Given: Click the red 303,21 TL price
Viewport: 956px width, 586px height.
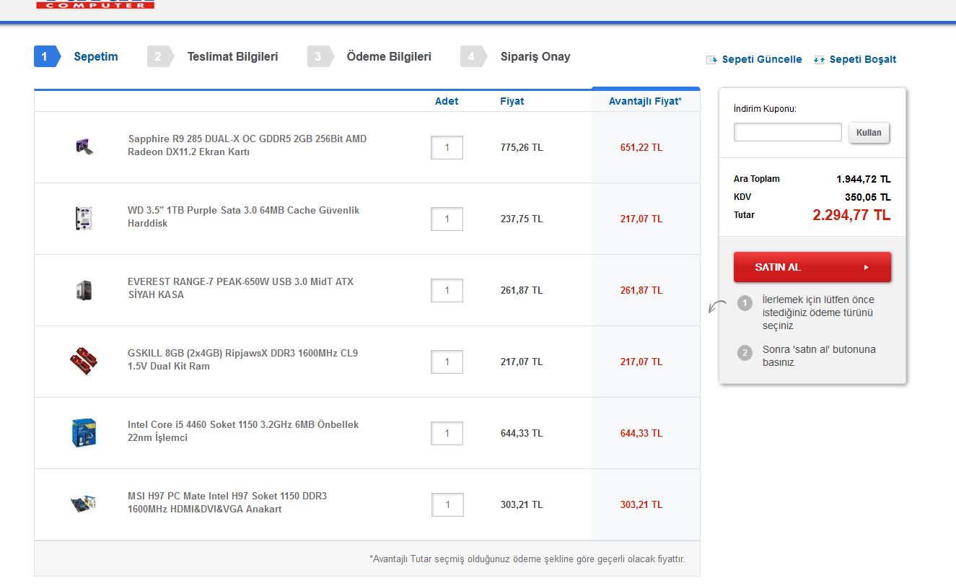Looking at the screenshot, I should pos(641,504).
